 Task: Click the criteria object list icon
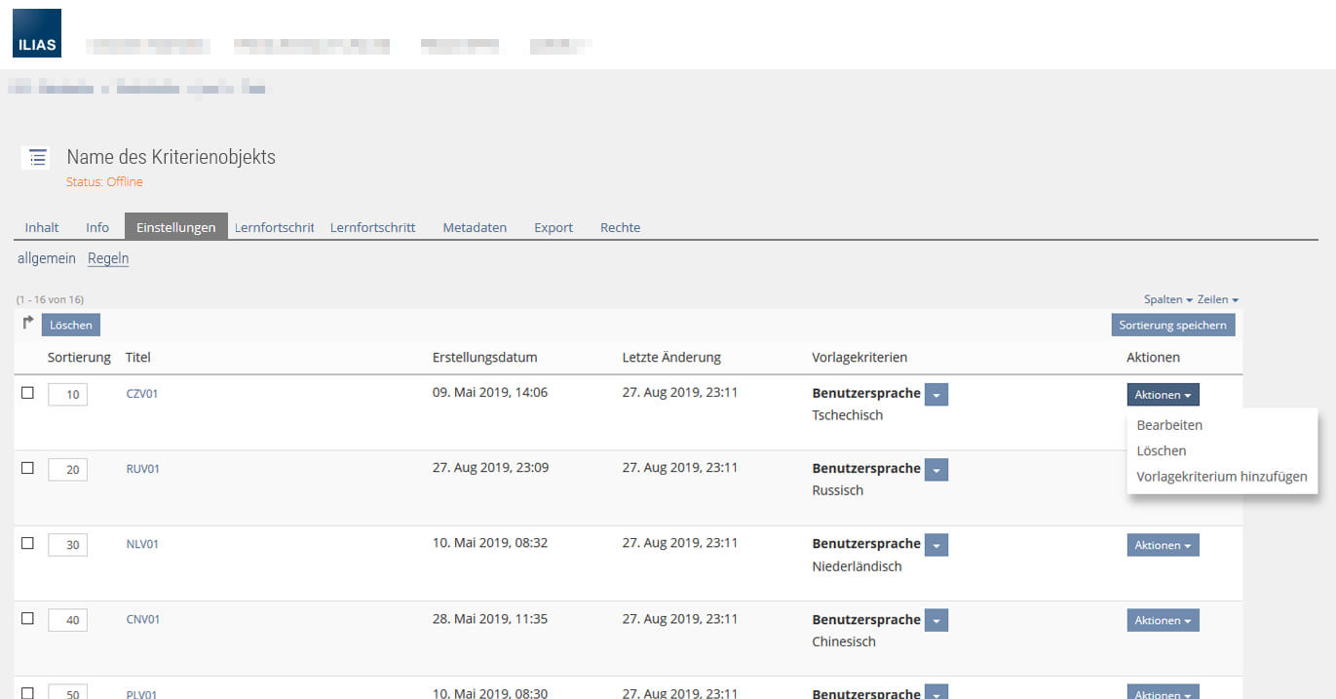[x=37, y=157]
